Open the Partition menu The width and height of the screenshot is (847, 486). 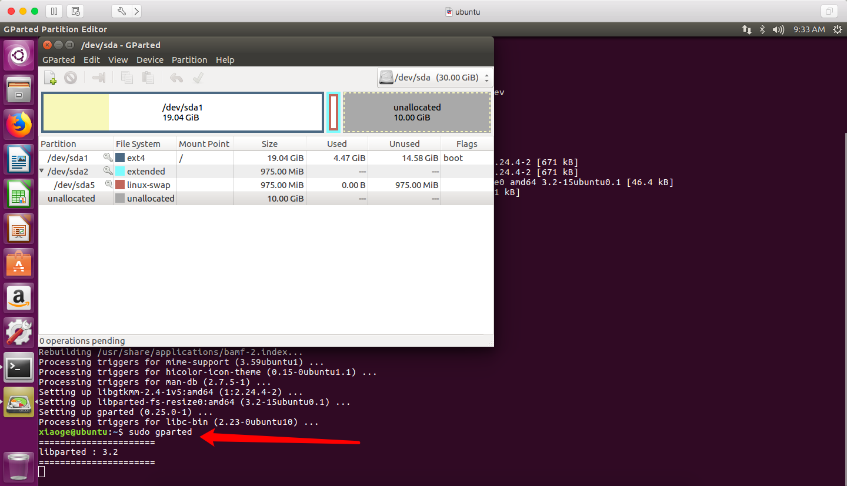click(189, 60)
